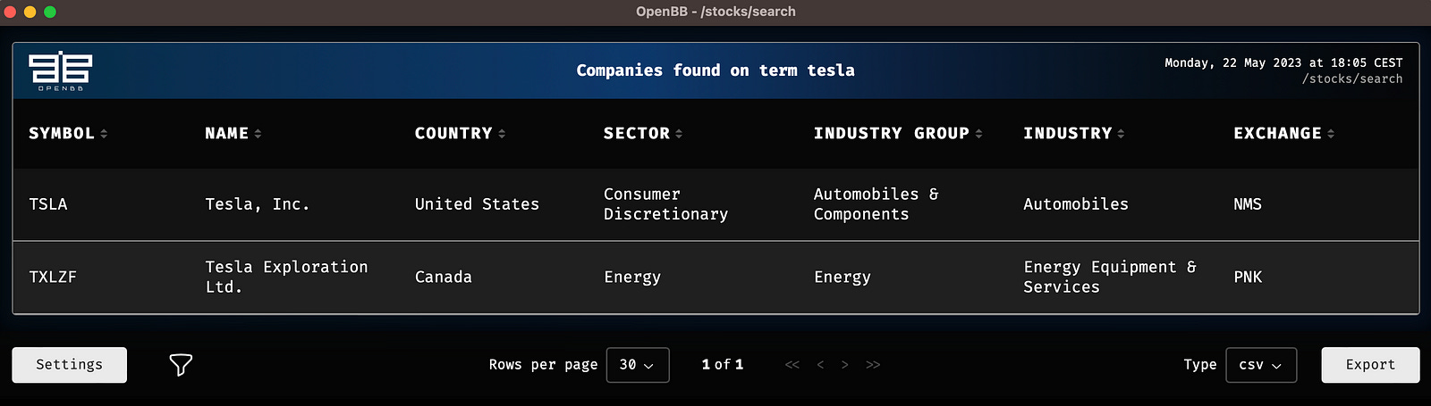Open the Rows per page dropdown
Image resolution: width=1431 pixels, height=406 pixels.
tap(638, 365)
